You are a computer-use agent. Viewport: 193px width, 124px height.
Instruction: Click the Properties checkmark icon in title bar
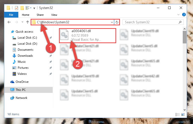pos(16,8)
